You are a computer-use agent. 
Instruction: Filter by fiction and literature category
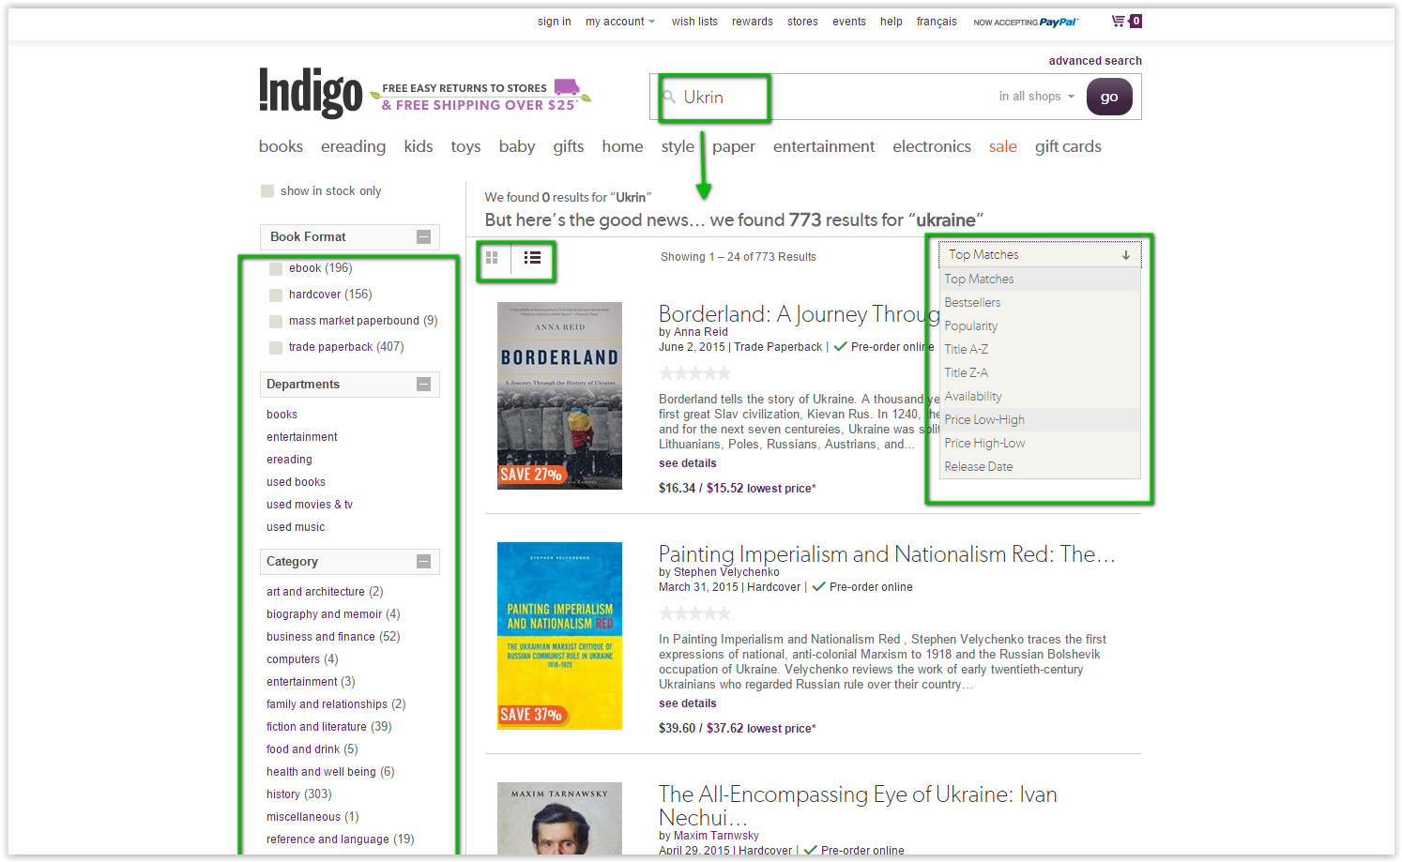click(x=328, y=727)
